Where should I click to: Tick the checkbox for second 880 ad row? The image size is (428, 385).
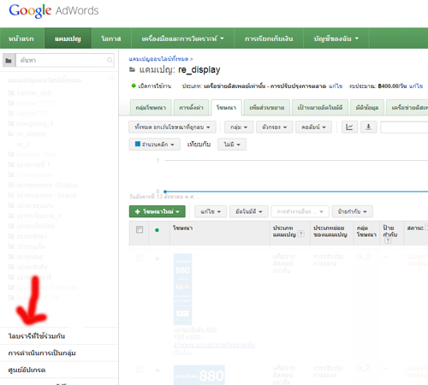click(x=140, y=370)
